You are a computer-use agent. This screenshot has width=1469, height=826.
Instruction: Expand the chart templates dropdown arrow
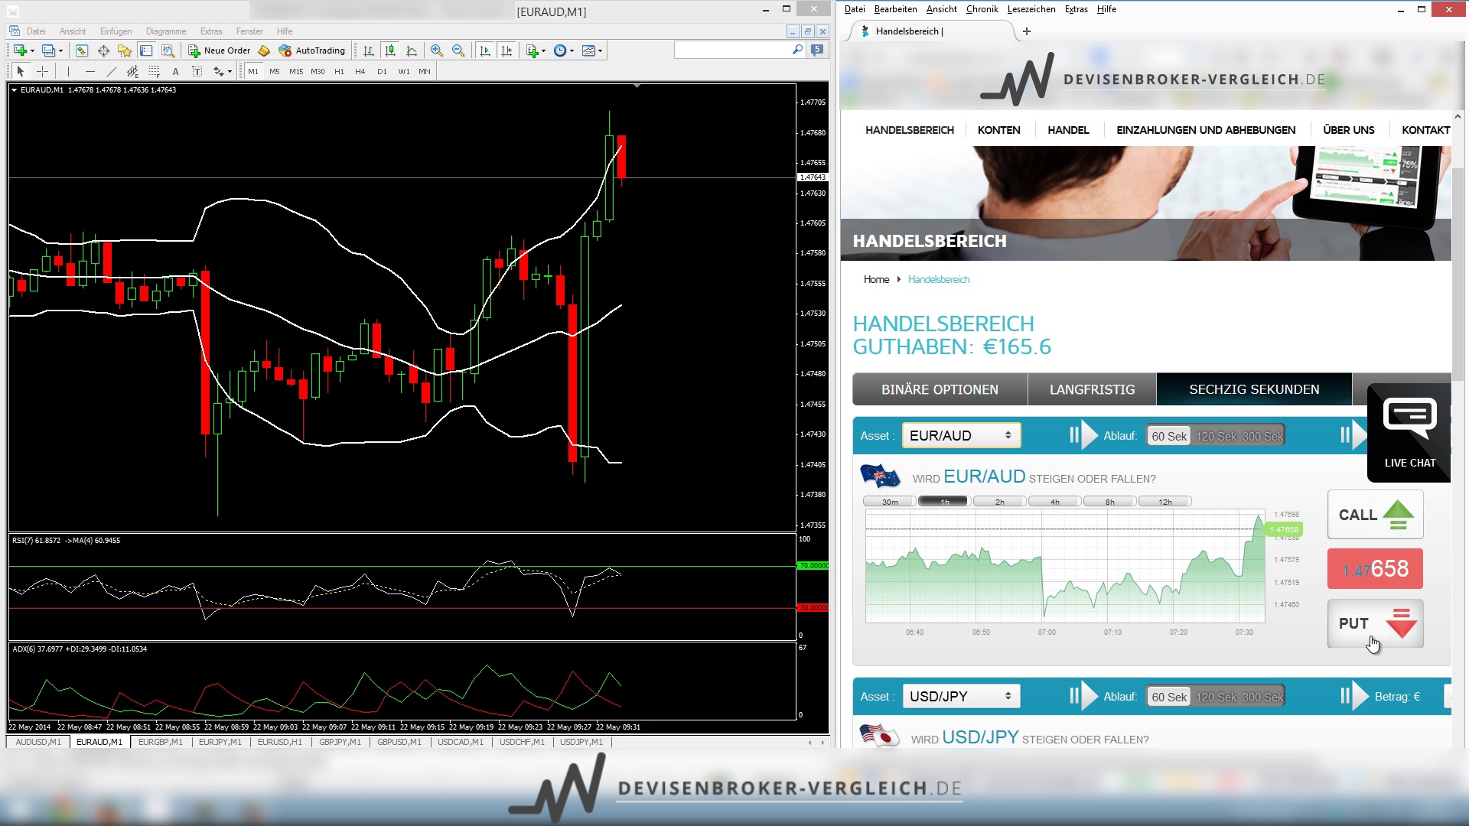601,50
